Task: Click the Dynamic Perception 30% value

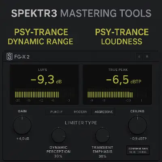Action: pyautogui.click(x=58, y=156)
